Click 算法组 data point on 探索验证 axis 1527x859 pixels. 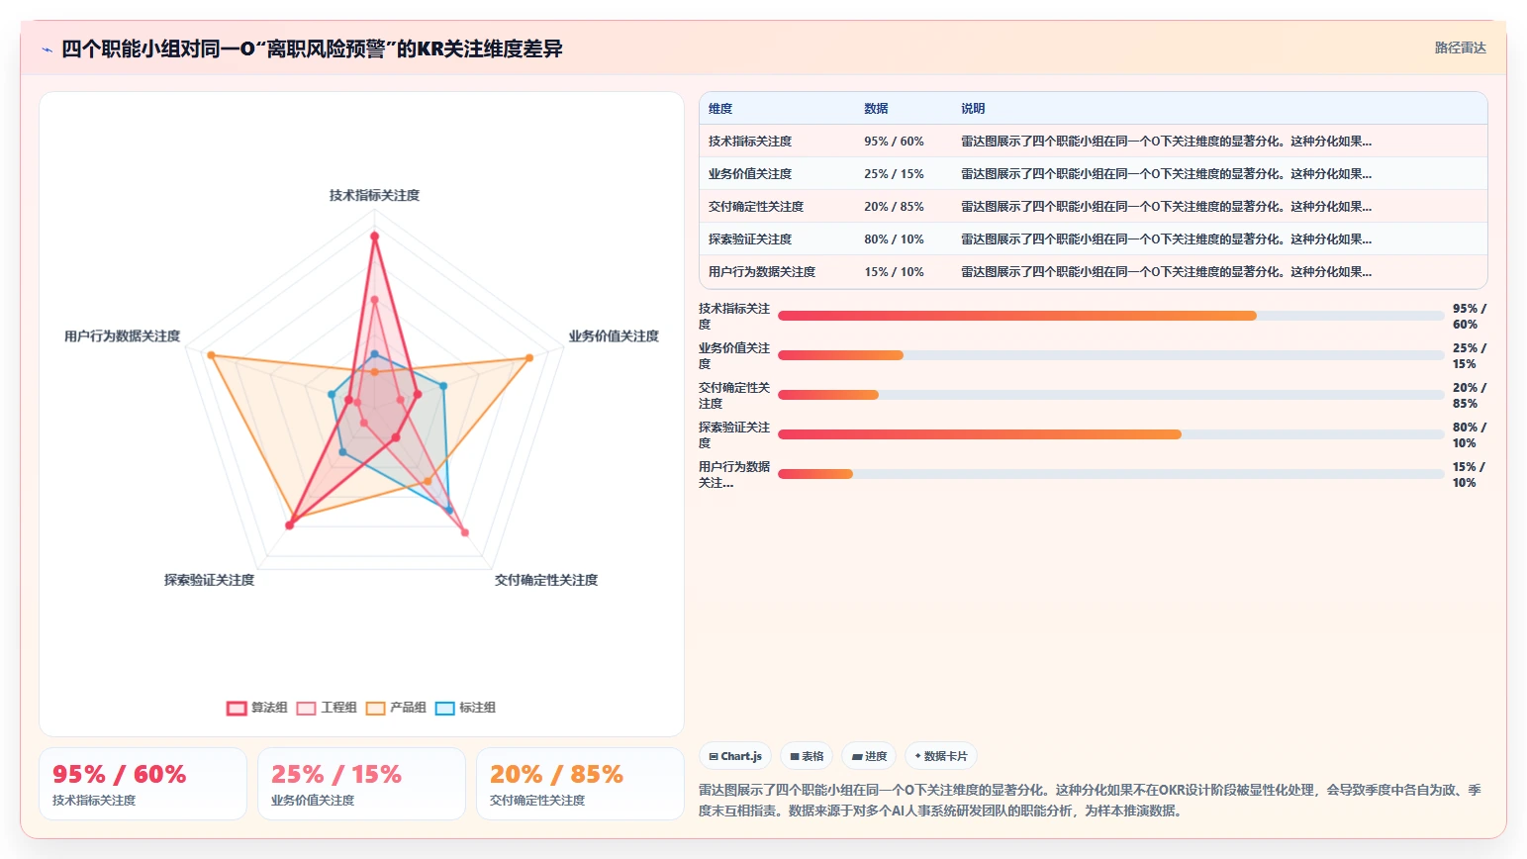click(x=289, y=525)
